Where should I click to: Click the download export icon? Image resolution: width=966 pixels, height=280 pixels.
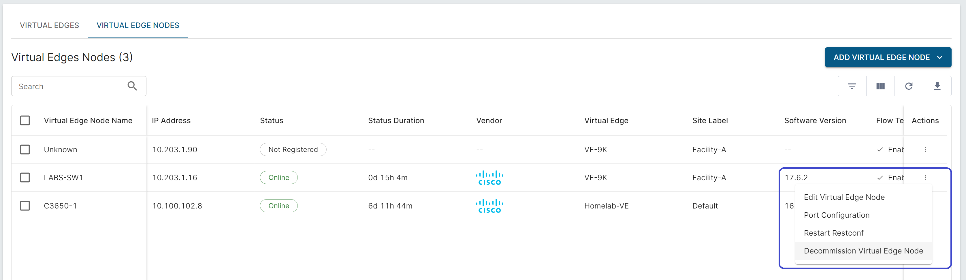[937, 86]
